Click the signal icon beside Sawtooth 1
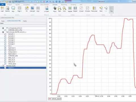 pyautogui.click(x=5, y=34)
